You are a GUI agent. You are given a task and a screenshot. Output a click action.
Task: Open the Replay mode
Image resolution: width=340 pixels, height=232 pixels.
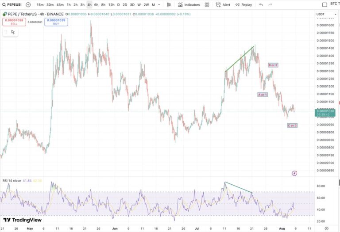[x=244, y=4]
